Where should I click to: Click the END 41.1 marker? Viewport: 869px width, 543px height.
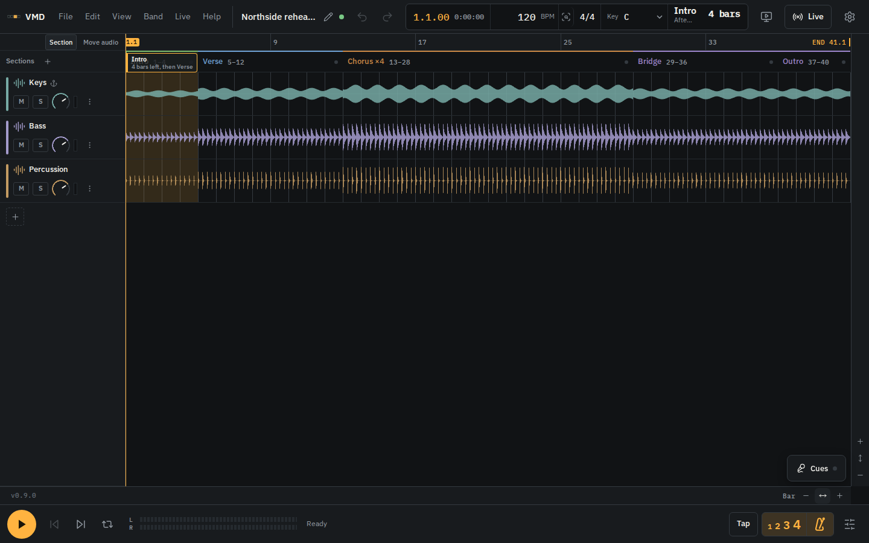tap(831, 42)
